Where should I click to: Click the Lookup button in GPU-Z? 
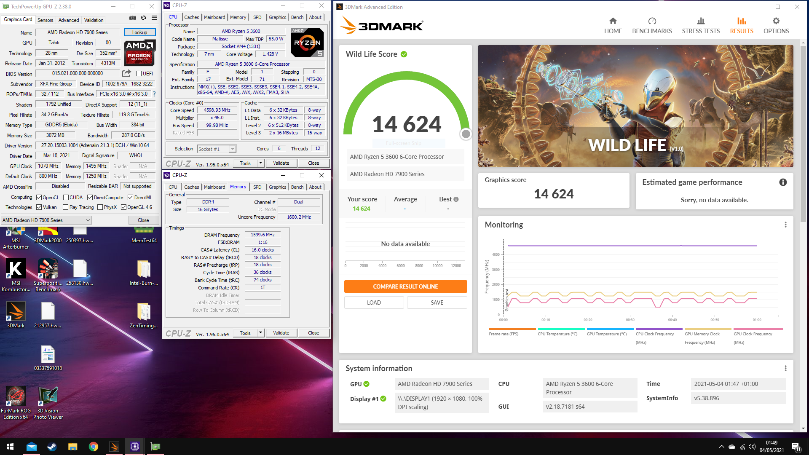click(140, 32)
